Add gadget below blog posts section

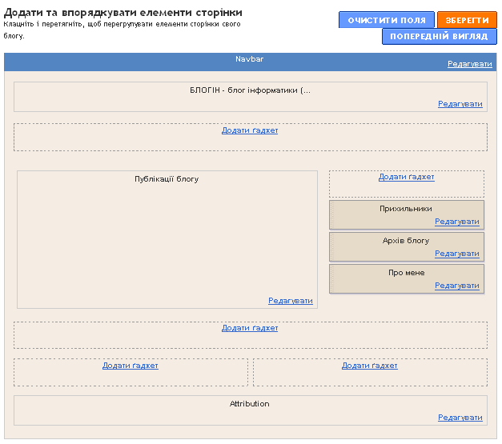coord(250,328)
